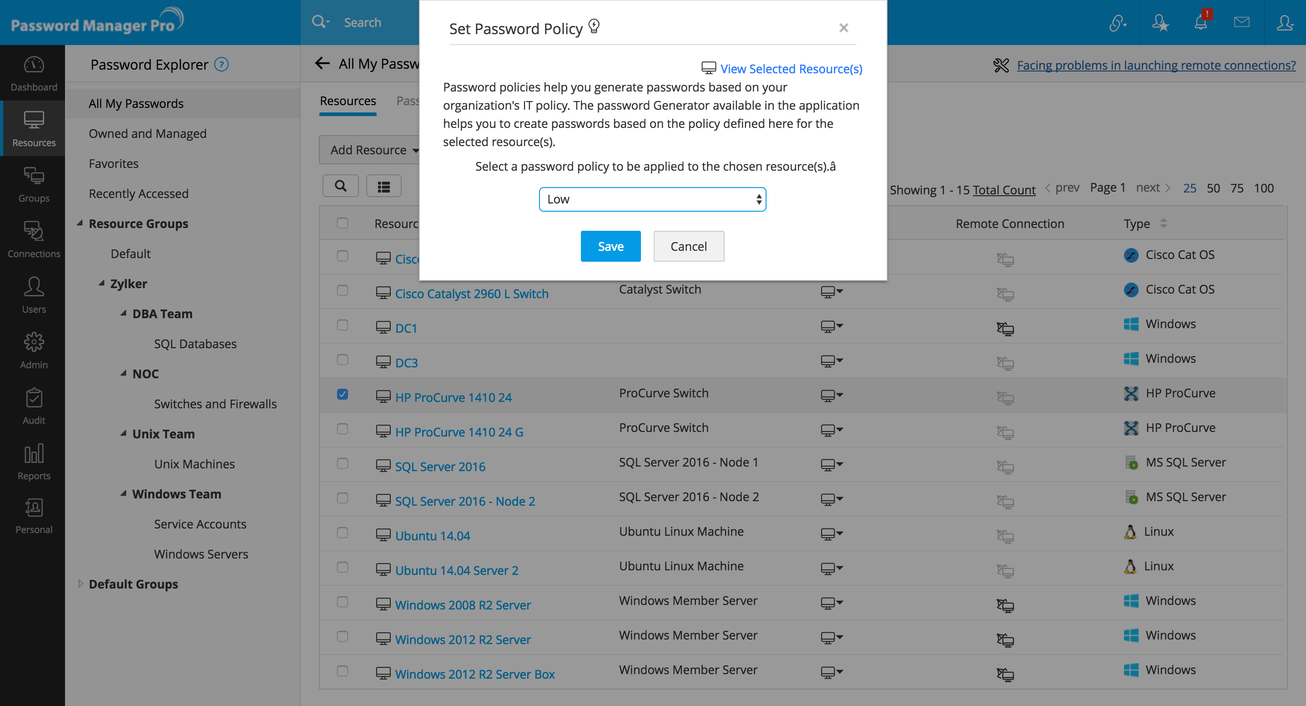Viewport: 1306px width, 706px height.
Task: Uncheck the HP ProCurve 1410 24 checkbox
Action: pos(343,394)
